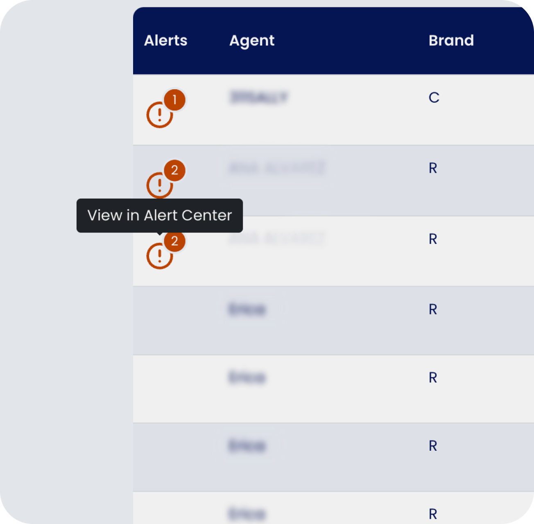Select the agent name in the fifth row
The height and width of the screenshot is (524, 534).
247,377
